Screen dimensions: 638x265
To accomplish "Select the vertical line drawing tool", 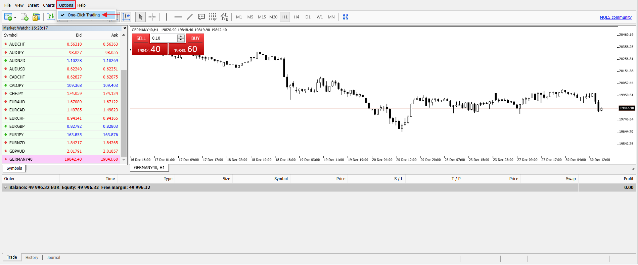I will [167, 17].
